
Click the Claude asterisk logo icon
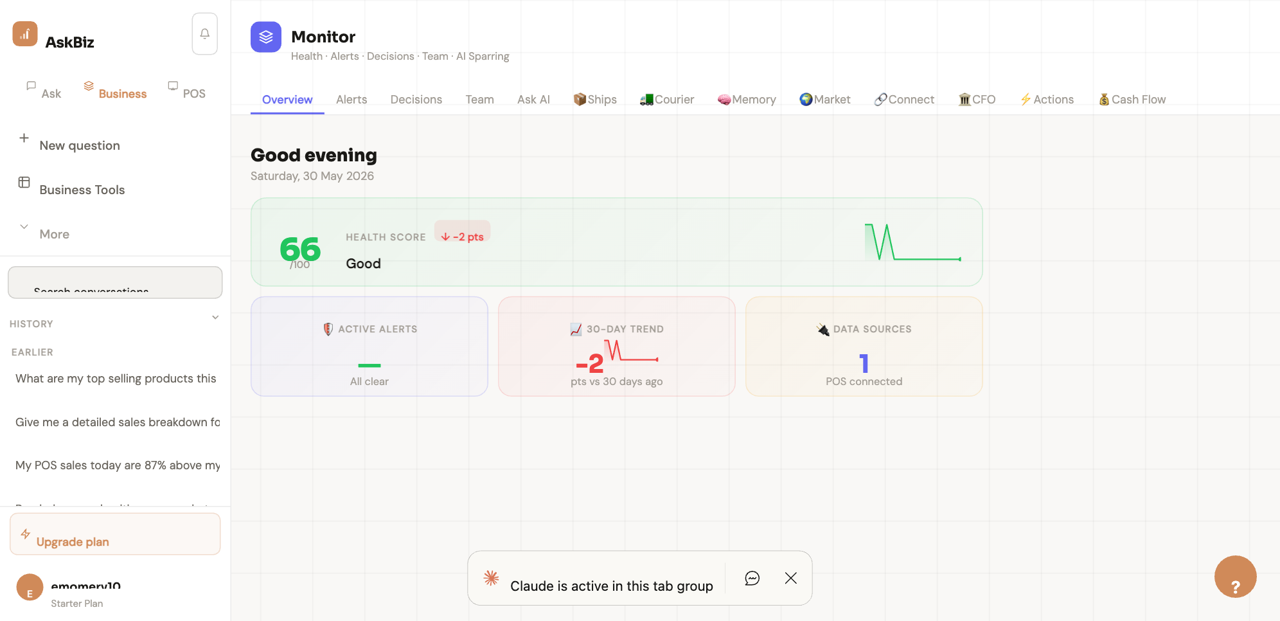[x=491, y=578]
